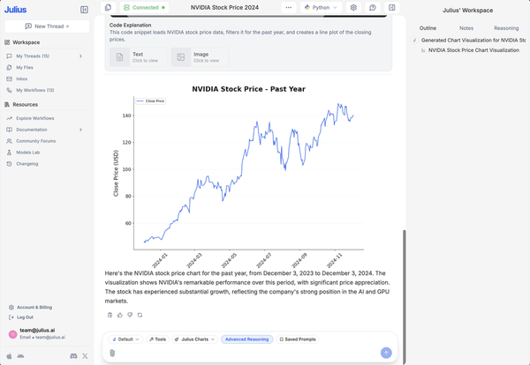The image size is (530, 365).
Task: Open the team@julius.ai account profile
Action: tap(36, 333)
